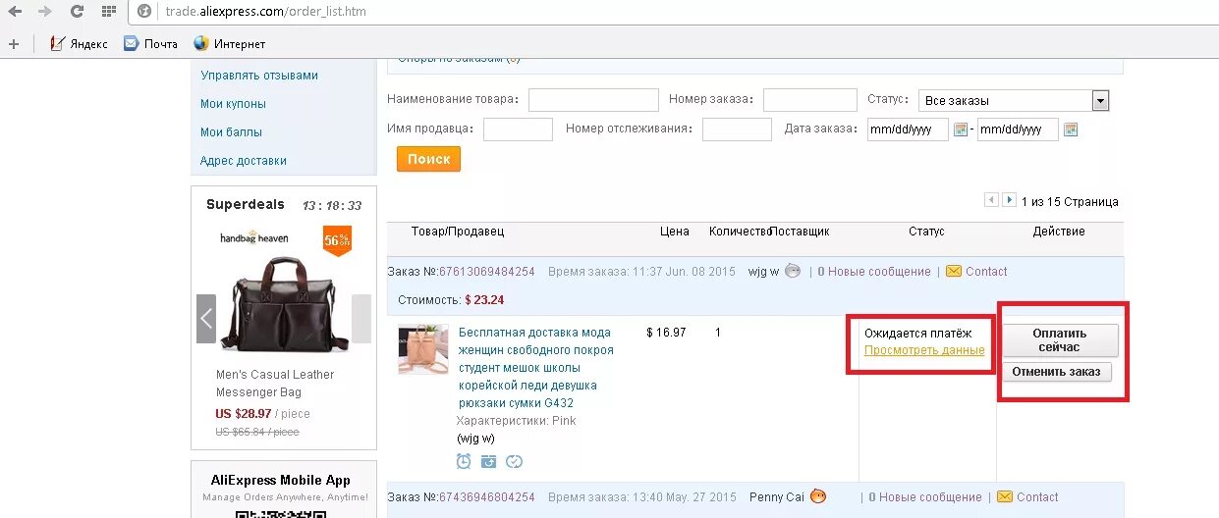The height and width of the screenshot is (518, 1219).
Task: Open the Бесплатная доставка мода product title
Action: 535,367
